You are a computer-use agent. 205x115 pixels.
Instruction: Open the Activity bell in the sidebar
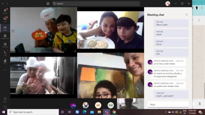tap(5, 11)
